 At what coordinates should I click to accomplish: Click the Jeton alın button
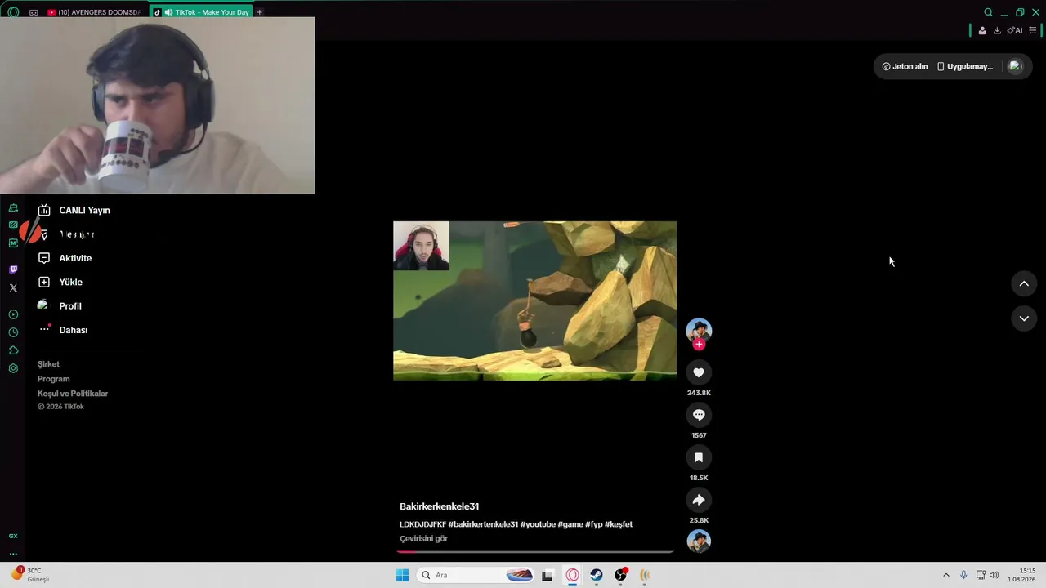click(x=905, y=66)
